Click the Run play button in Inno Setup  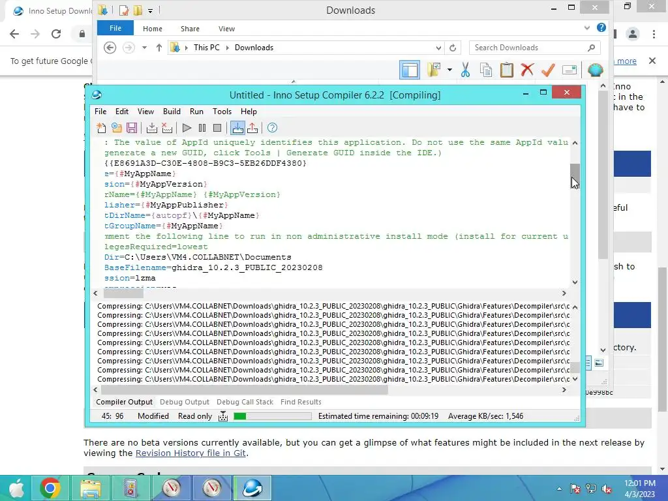(x=187, y=128)
